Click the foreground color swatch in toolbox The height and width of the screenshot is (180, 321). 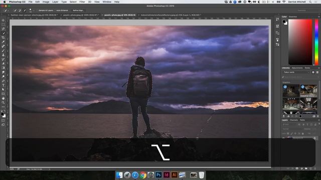coord(2,114)
